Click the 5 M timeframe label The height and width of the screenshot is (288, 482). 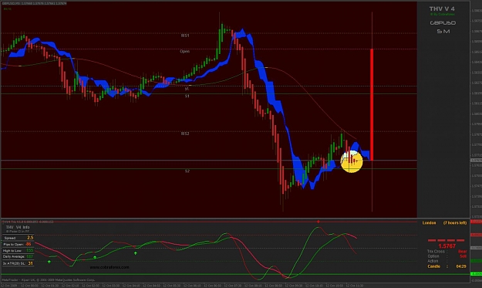[443, 31]
